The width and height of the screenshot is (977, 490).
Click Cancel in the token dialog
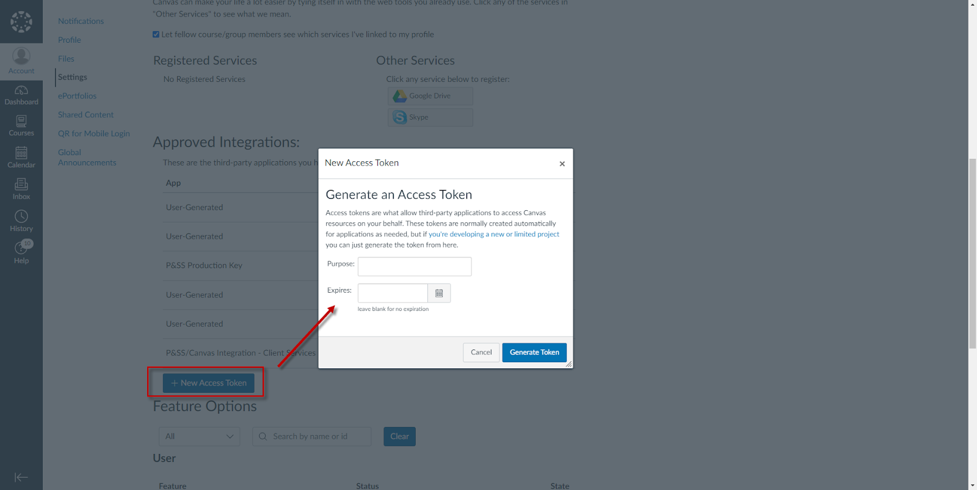[481, 353]
